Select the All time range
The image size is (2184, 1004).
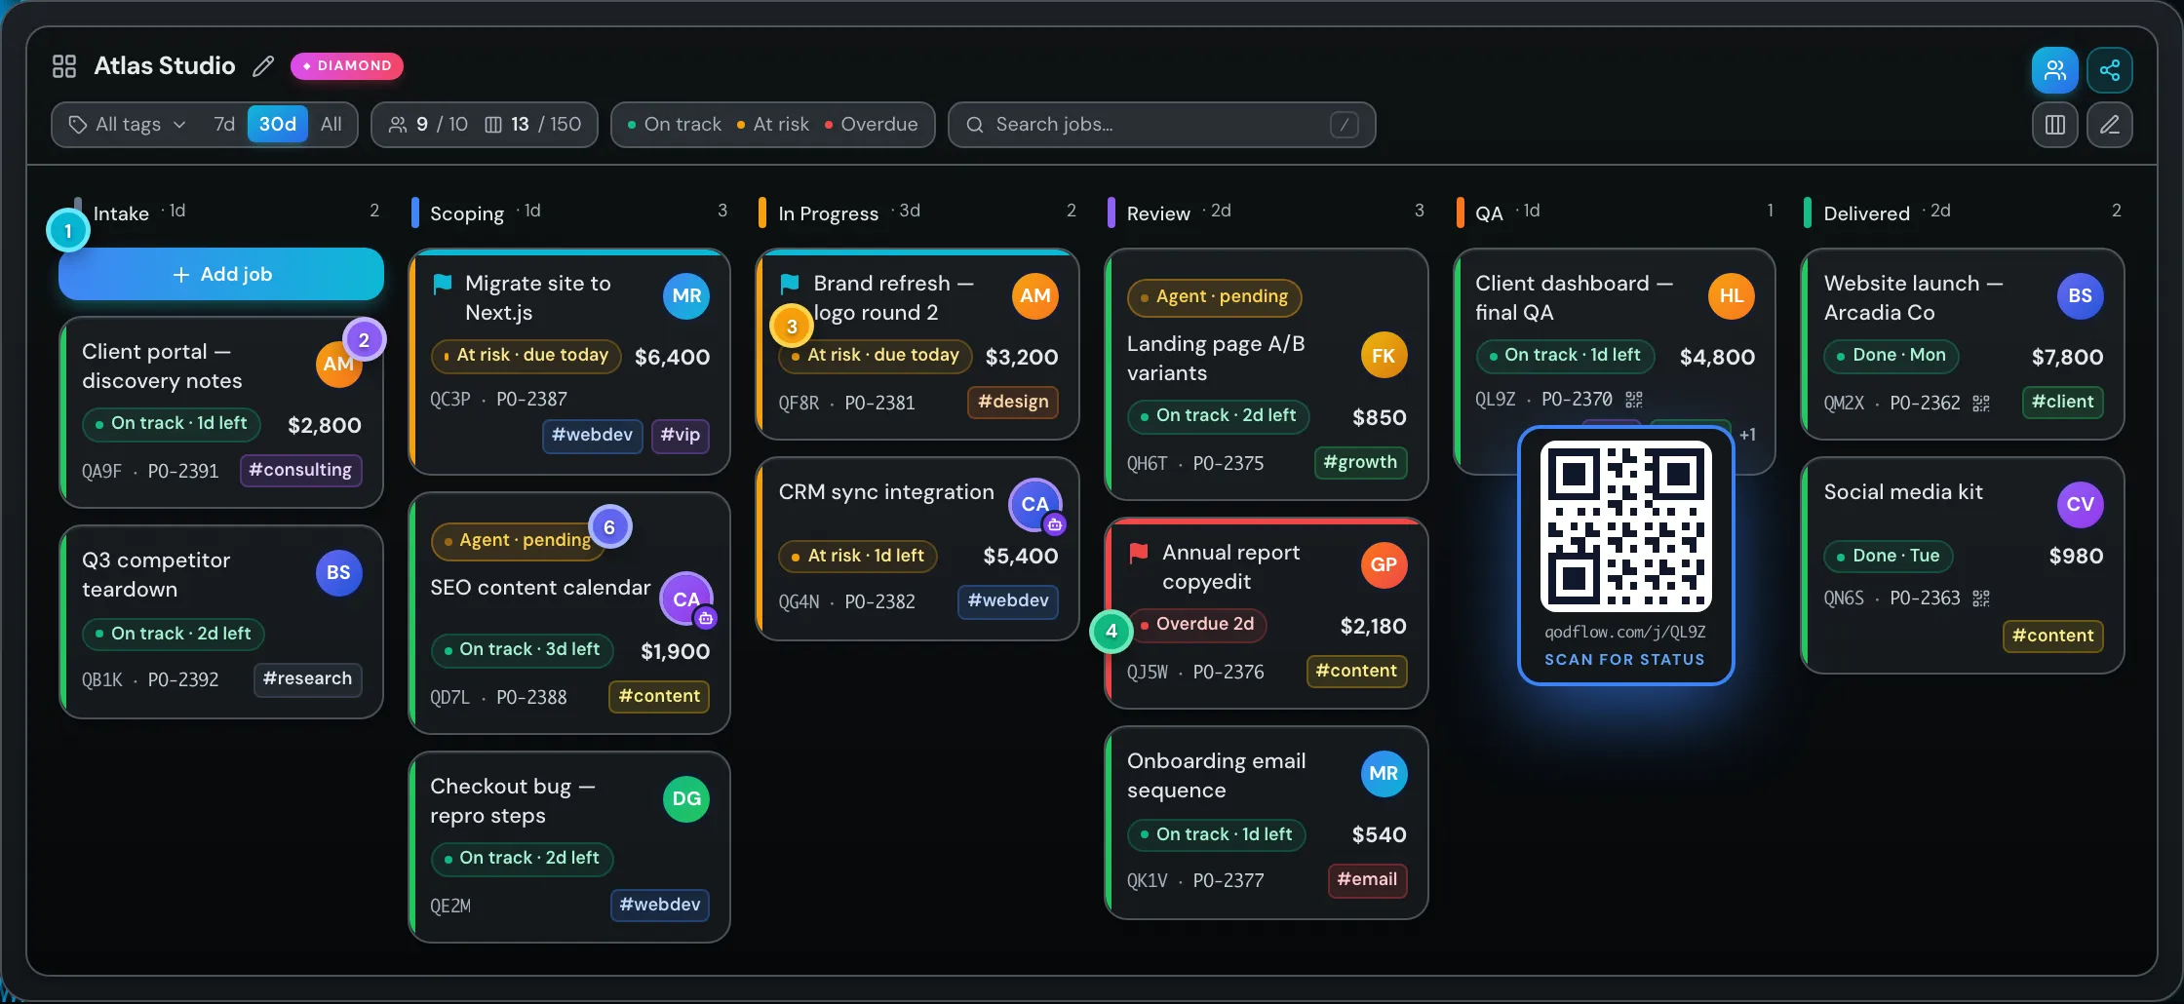[x=331, y=125]
